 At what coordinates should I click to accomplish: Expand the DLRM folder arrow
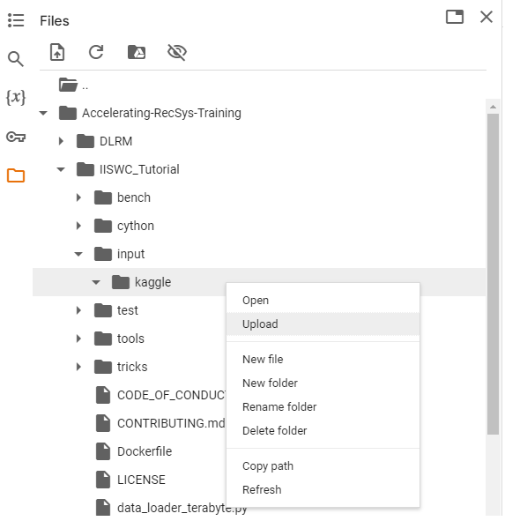[x=61, y=141]
